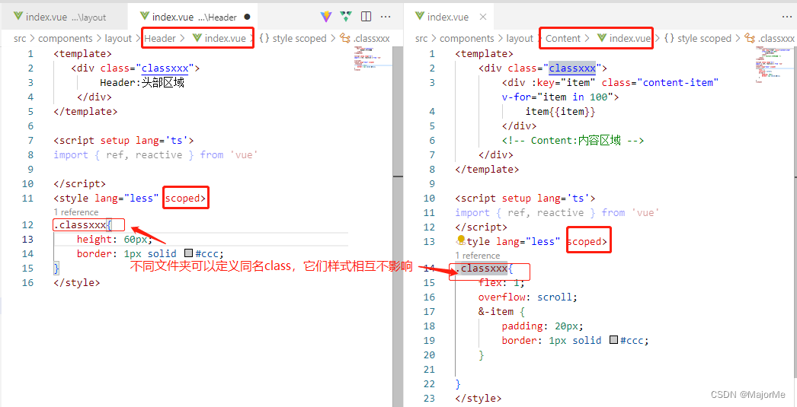797x407 pixels.
Task: Click the lightbulb quick-fix icon on line 13
Action: [461, 239]
